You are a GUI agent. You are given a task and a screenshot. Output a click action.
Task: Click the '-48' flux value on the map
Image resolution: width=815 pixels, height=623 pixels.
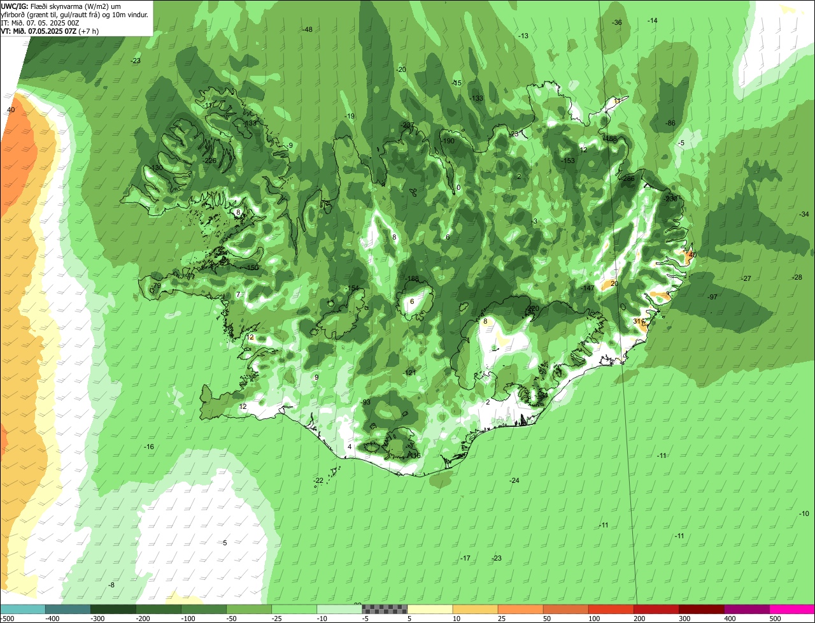coord(308,29)
